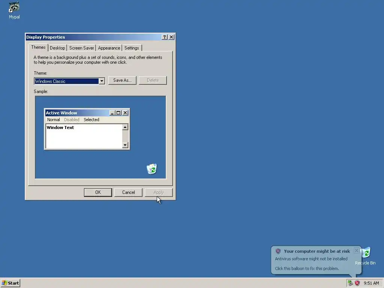The width and height of the screenshot is (384, 288).
Task: Click the shield icon in balloon notification
Action: click(x=278, y=251)
